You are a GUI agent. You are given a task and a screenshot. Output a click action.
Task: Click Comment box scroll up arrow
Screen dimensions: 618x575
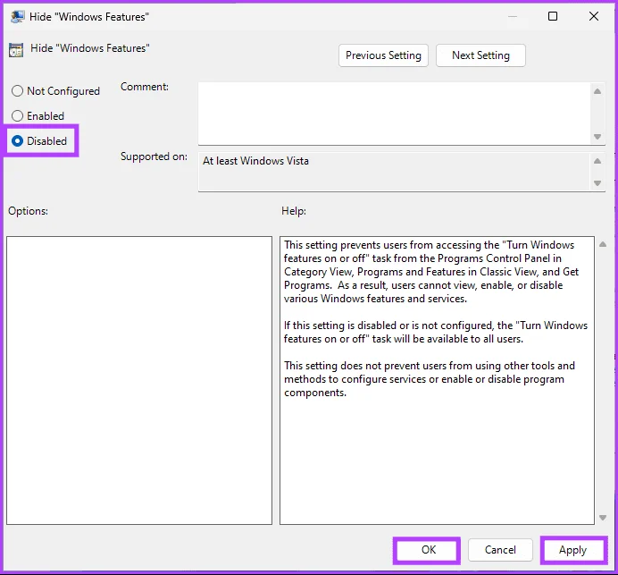pyautogui.click(x=597, y=91)
